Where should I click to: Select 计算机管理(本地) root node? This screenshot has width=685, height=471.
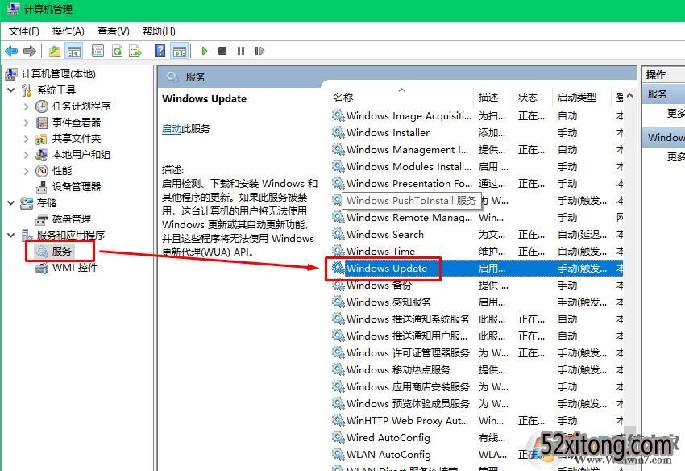(x=59, y=74)
